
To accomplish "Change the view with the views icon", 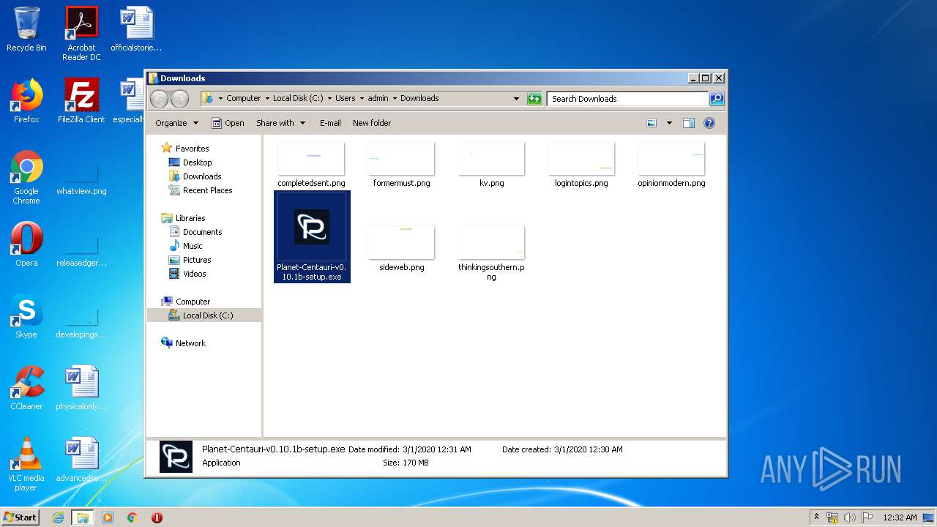I will tap(652, 123).
